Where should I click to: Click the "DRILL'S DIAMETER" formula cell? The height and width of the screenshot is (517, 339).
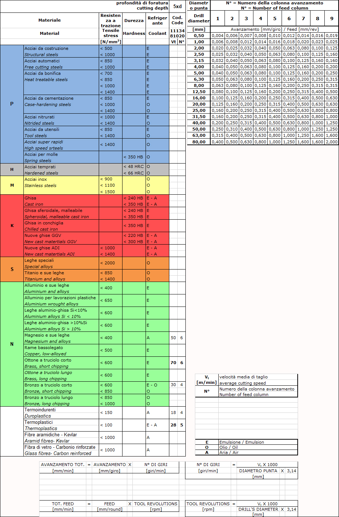point(258,509)
